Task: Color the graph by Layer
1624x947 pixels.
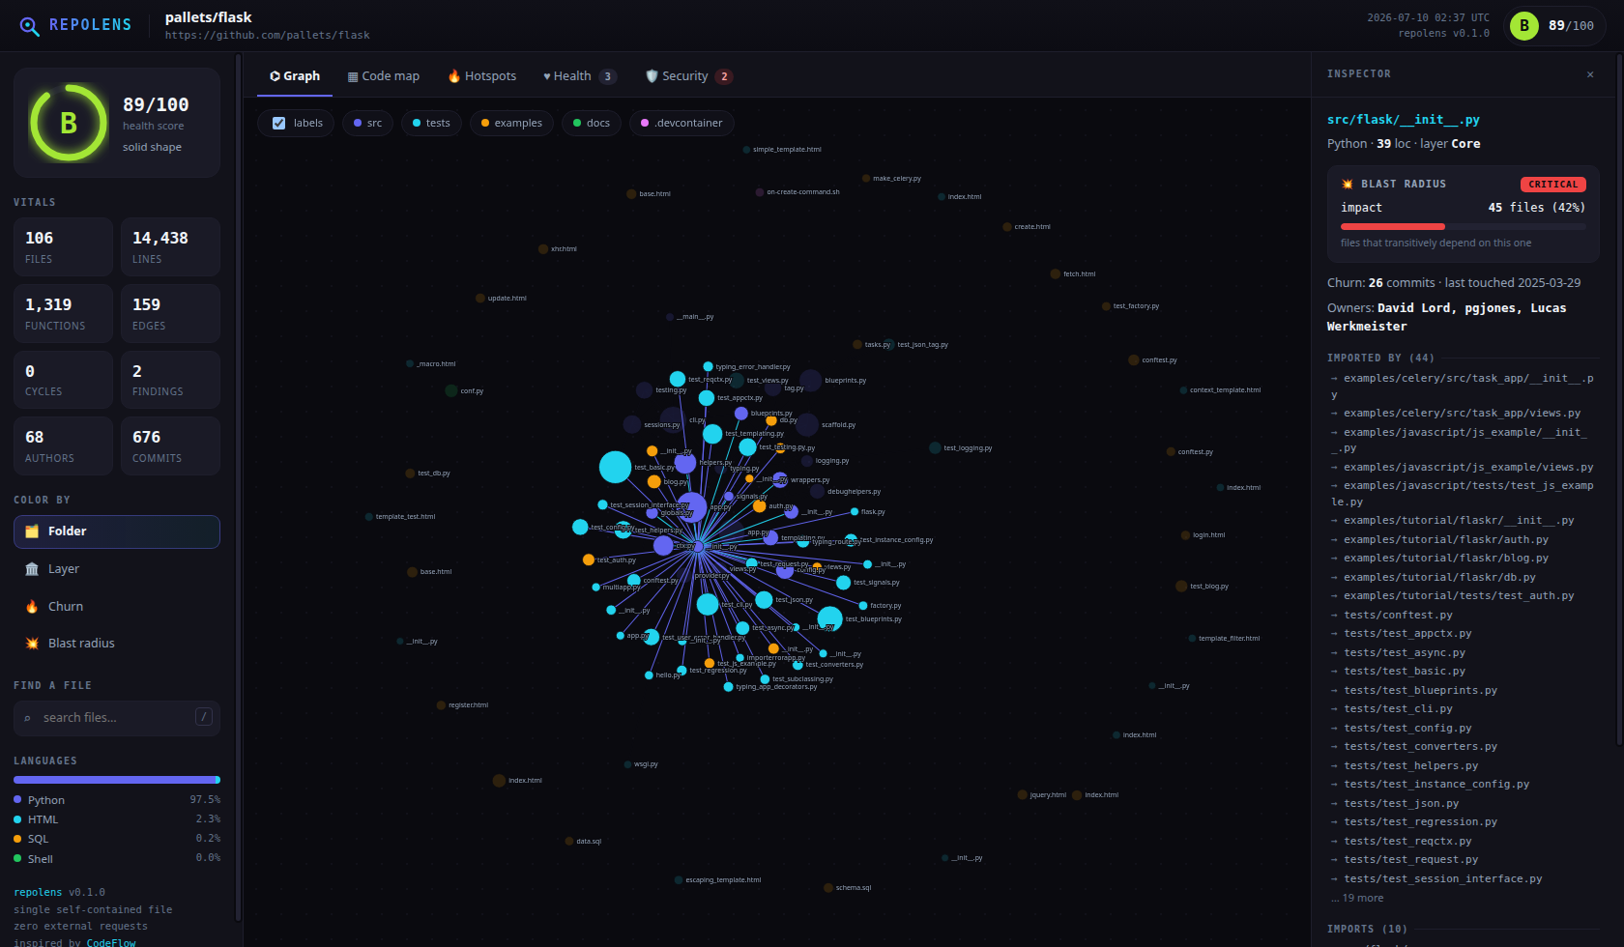Action: [117, 569]
